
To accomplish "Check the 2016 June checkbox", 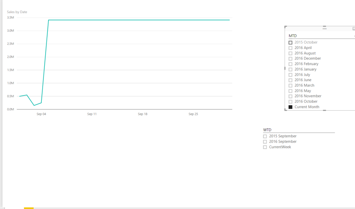I will pyautogui.click(x=290, y=80).
